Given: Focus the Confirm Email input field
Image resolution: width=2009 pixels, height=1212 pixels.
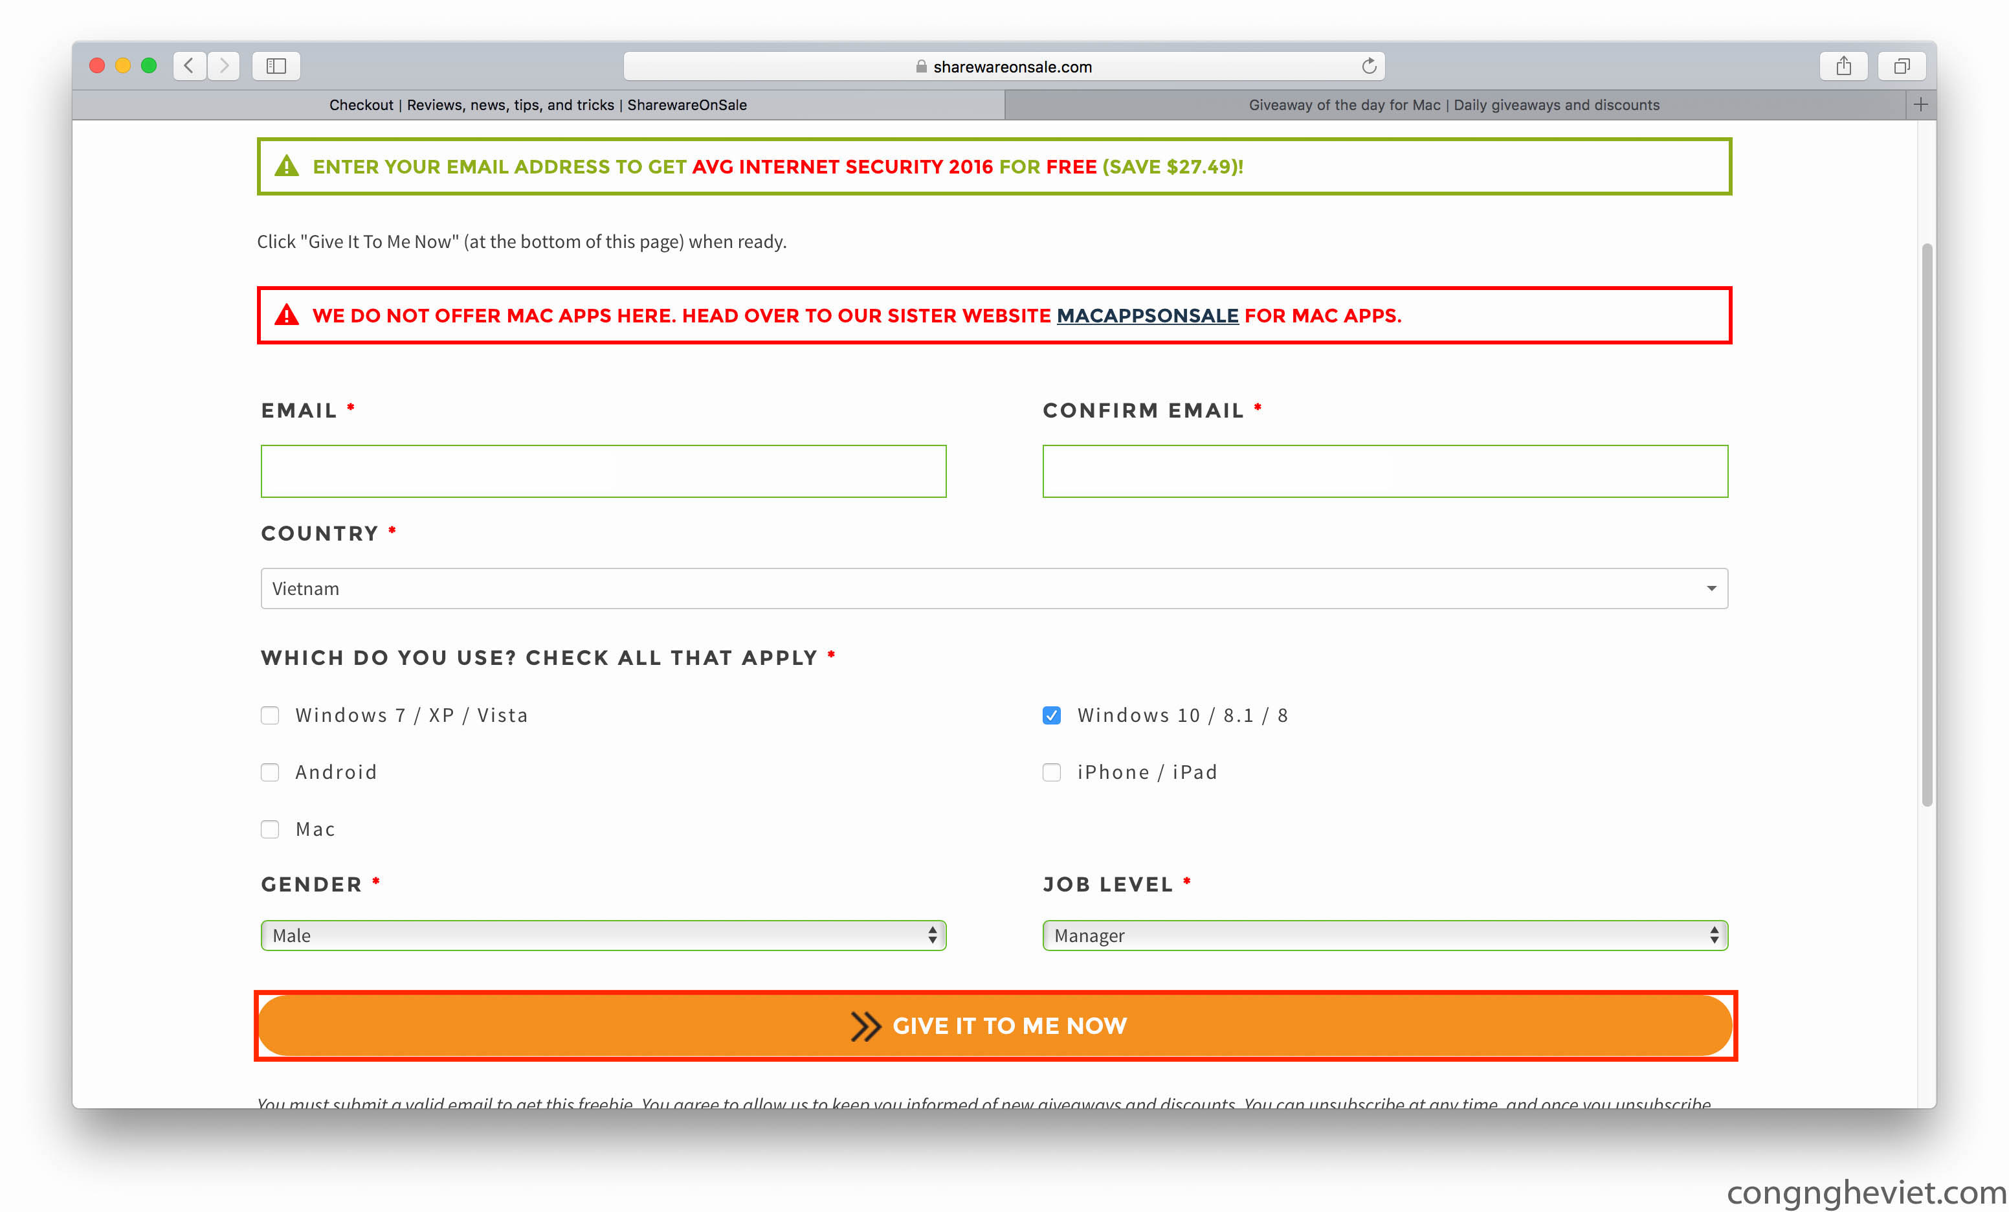Looking at the screenshot, I should click(x=1385, y=471).
